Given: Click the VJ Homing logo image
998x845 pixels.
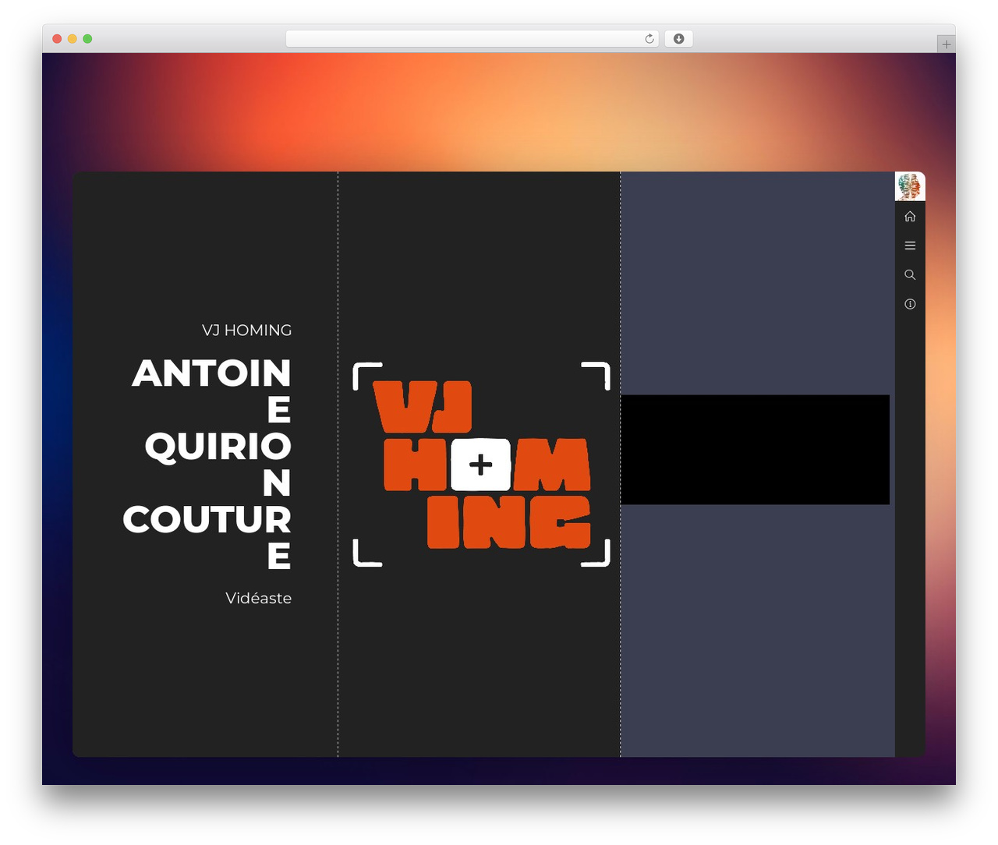Looking at the screenshot, I should point(481,465).
